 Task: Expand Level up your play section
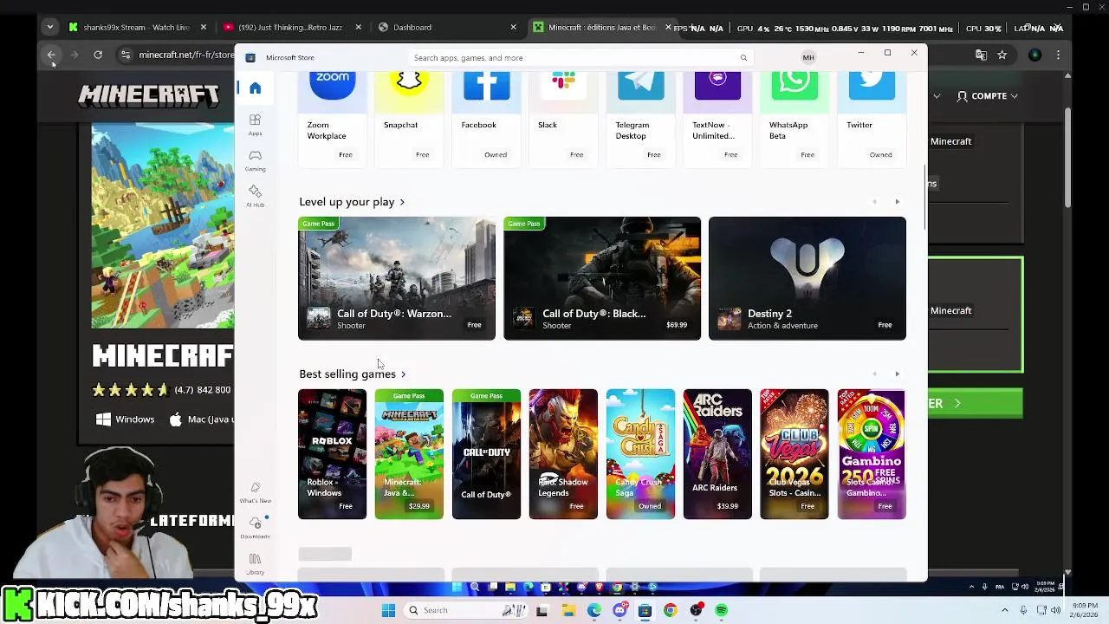[352, 202]
